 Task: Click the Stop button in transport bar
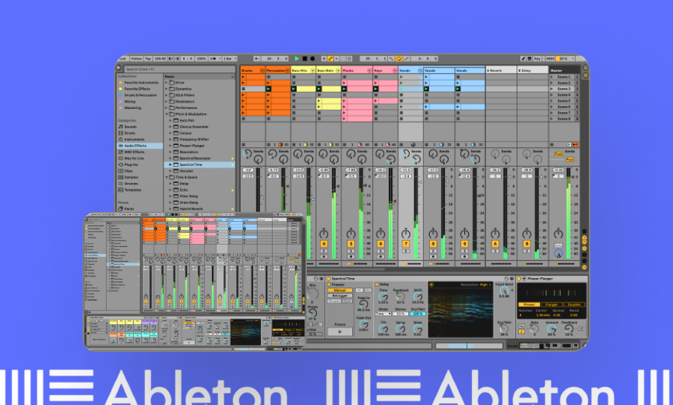pyautogui.click(x=305, y=58)
